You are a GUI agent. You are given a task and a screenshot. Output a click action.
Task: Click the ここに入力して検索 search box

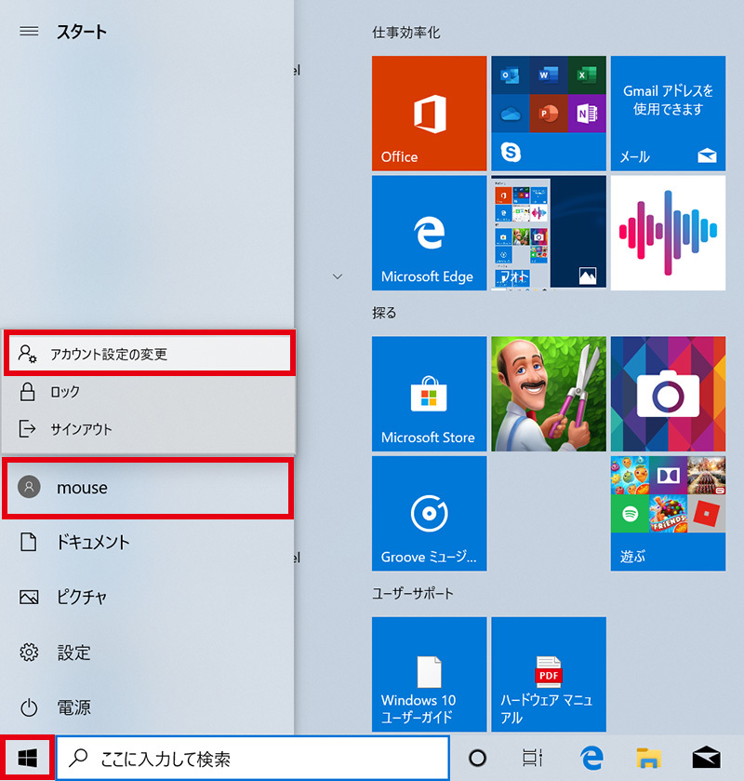click(253, 758)
